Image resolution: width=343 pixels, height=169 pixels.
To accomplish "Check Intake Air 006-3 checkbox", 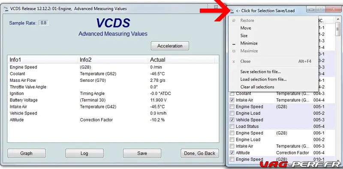I will pyautogui.click(x=232, y=146).
